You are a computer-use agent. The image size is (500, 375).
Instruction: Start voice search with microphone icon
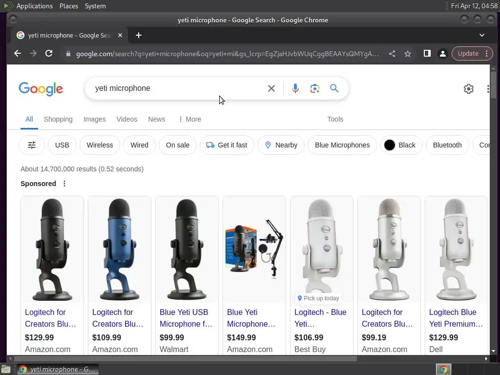click(x=295, y=88)
